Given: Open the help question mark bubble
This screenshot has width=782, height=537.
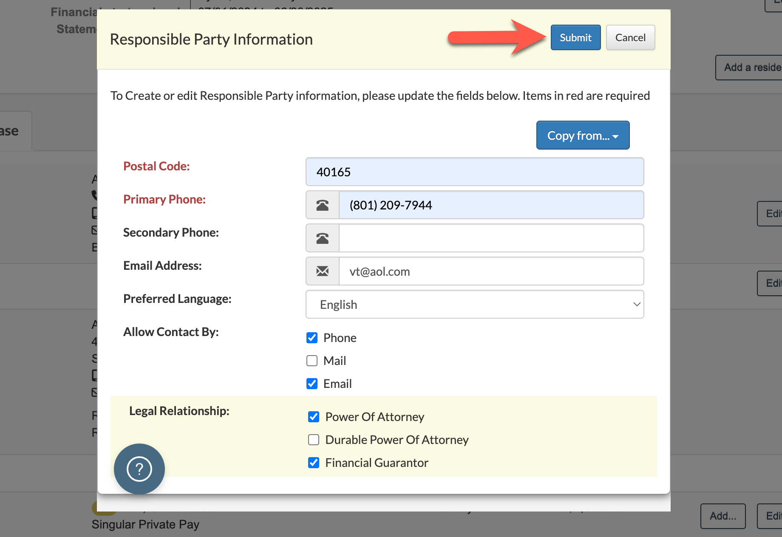Looking at the screenshot, I should pyautogui.click(x=139, y=469).
